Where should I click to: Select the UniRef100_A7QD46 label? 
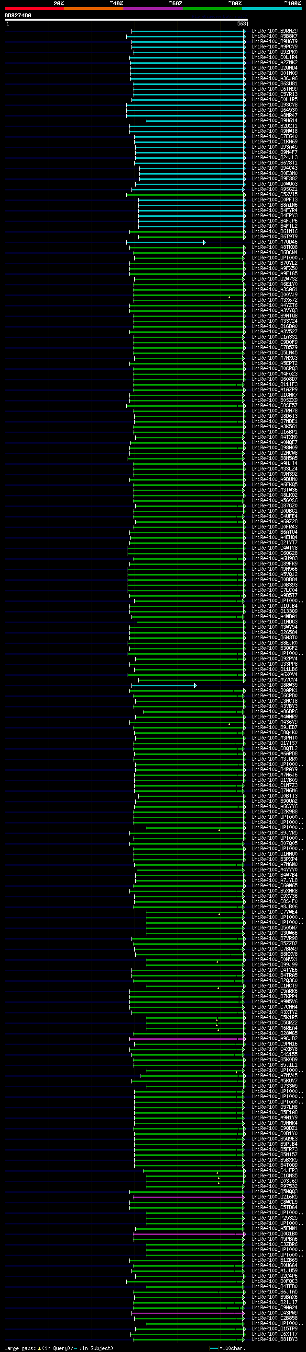point(274,242)
